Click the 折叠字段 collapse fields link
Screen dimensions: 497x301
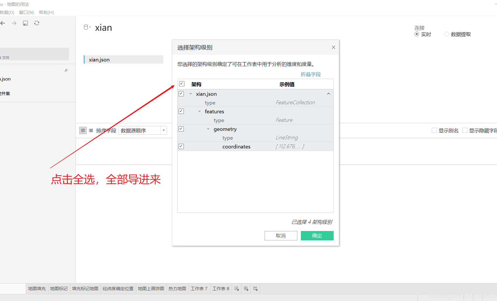(311, 74)
